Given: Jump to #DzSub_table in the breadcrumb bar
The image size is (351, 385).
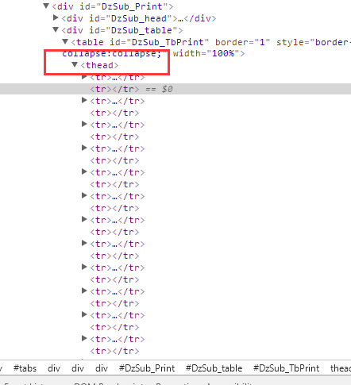Looking at the screenshot, I should [x=214, y=368].
